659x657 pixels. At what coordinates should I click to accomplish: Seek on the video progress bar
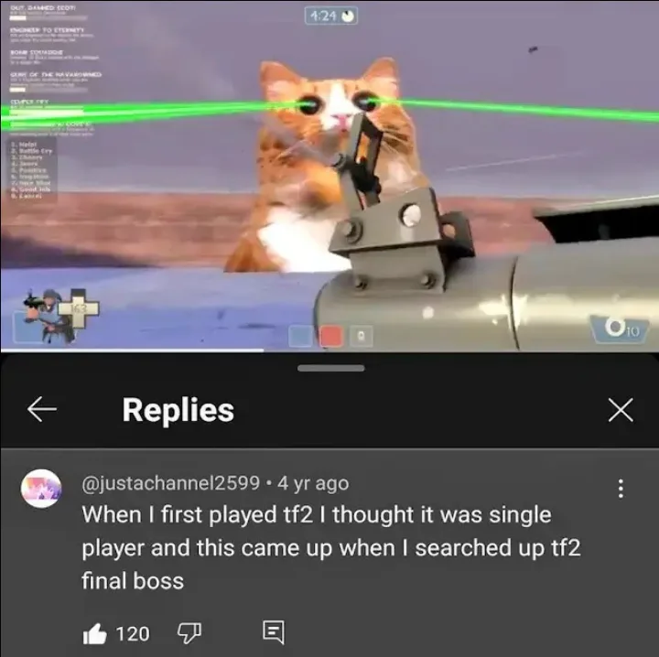[329, 350]
